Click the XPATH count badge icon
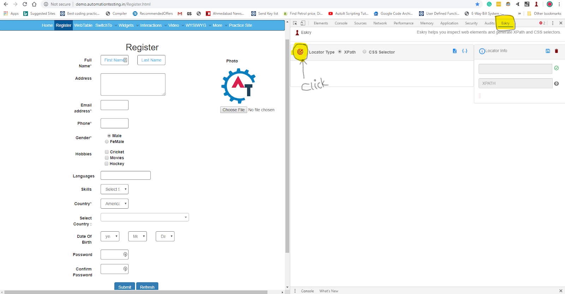The image size is (565, 294). click(557, 84)
